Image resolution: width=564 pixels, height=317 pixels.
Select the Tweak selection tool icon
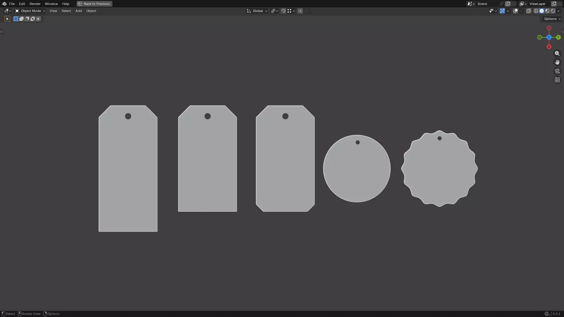pyautogui.click(x=7, y=19)
